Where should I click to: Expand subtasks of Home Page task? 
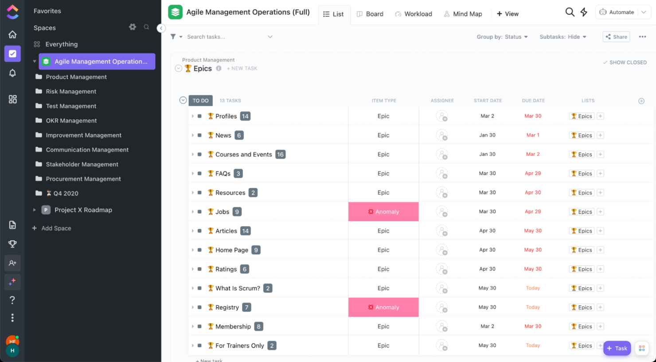point(193,250)
